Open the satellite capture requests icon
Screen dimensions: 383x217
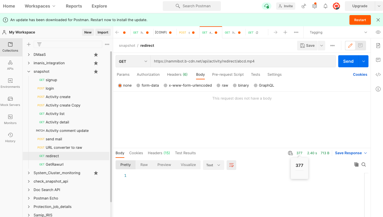click(304, 6)
